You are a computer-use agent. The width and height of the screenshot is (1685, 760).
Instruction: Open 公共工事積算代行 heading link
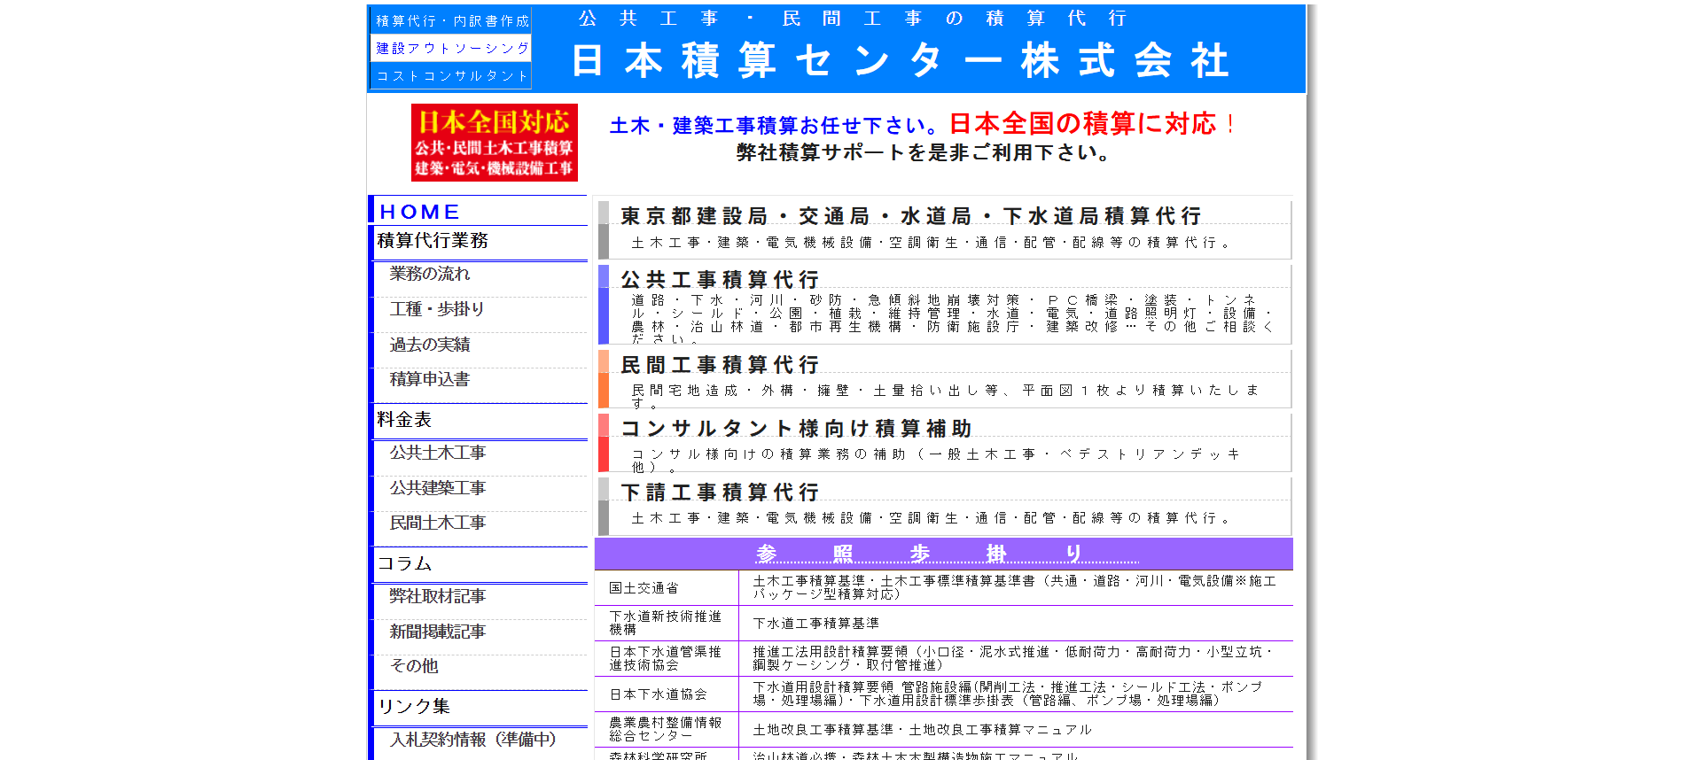(720, 279)
